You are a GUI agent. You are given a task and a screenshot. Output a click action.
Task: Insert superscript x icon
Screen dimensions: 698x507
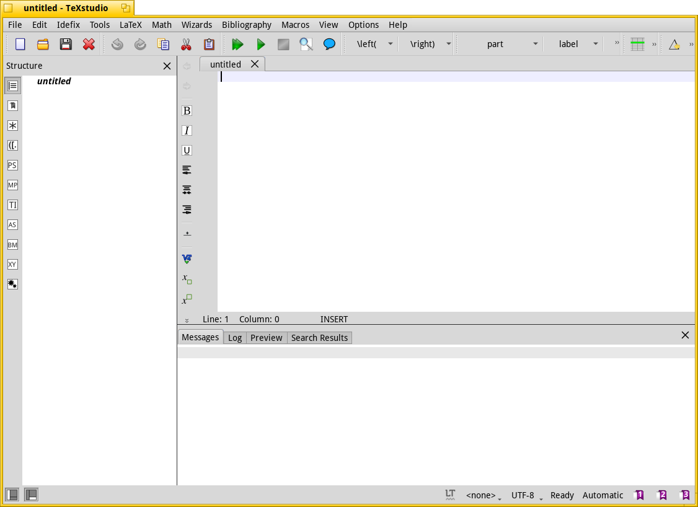(x=187, y=299)
